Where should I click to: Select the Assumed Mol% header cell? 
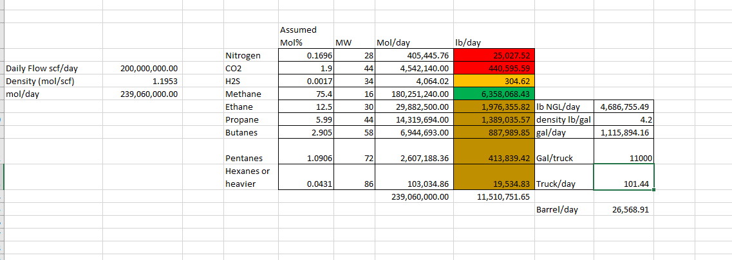pyautogui.click(x=306, y=37)
